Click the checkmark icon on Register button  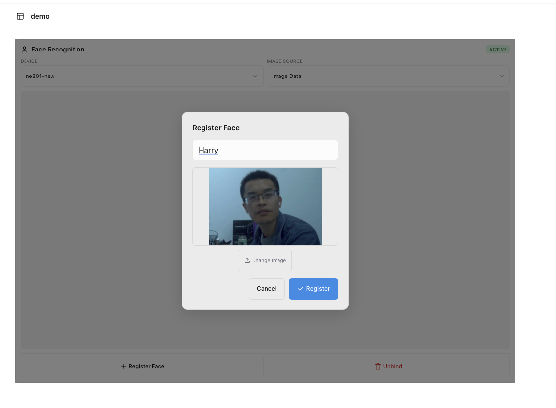pos(301,289)
